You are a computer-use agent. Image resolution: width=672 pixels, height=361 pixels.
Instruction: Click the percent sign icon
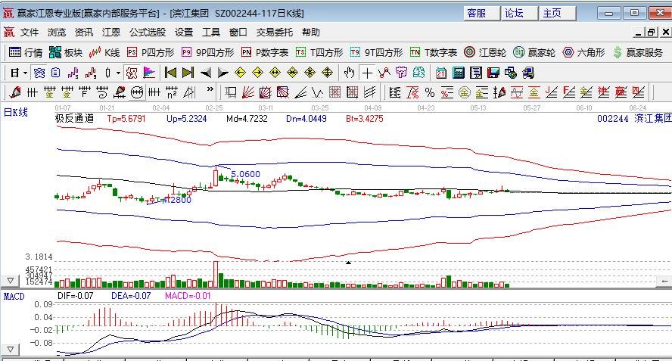click(429, 92)
